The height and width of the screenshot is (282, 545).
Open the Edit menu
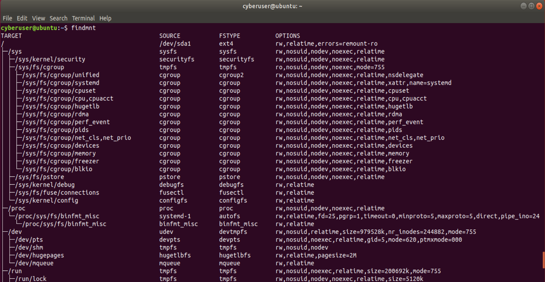tap(22, 18)
